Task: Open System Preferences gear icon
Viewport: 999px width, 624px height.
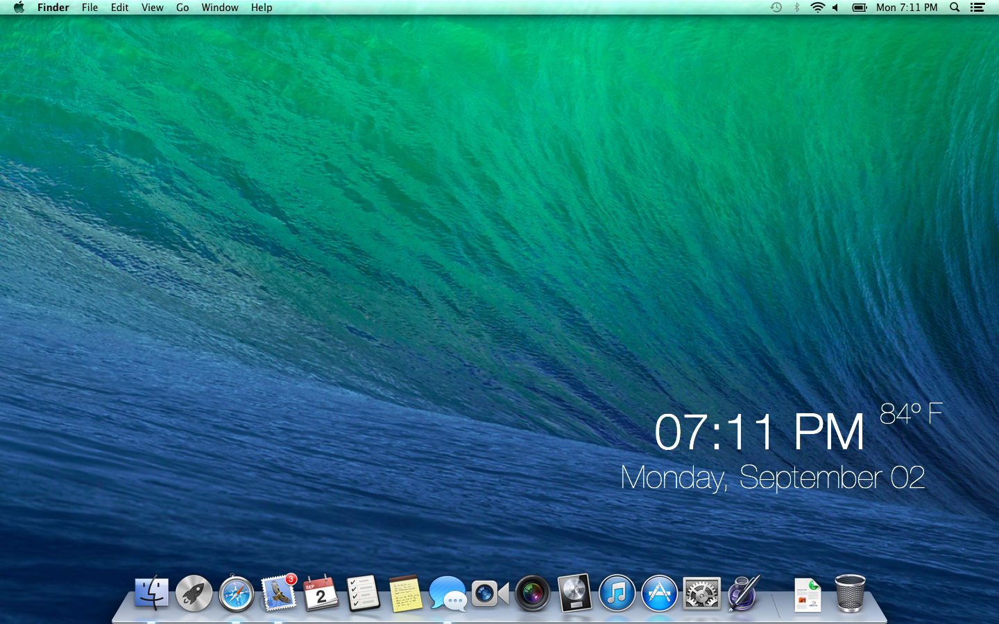Action: point(701,594)
